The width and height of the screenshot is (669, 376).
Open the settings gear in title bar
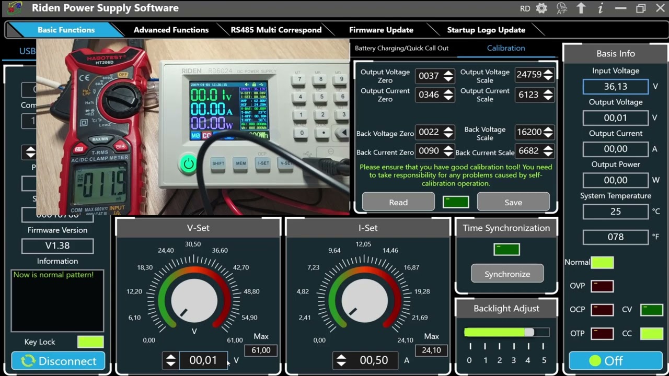pyautogui.click(x=541, y=8)
